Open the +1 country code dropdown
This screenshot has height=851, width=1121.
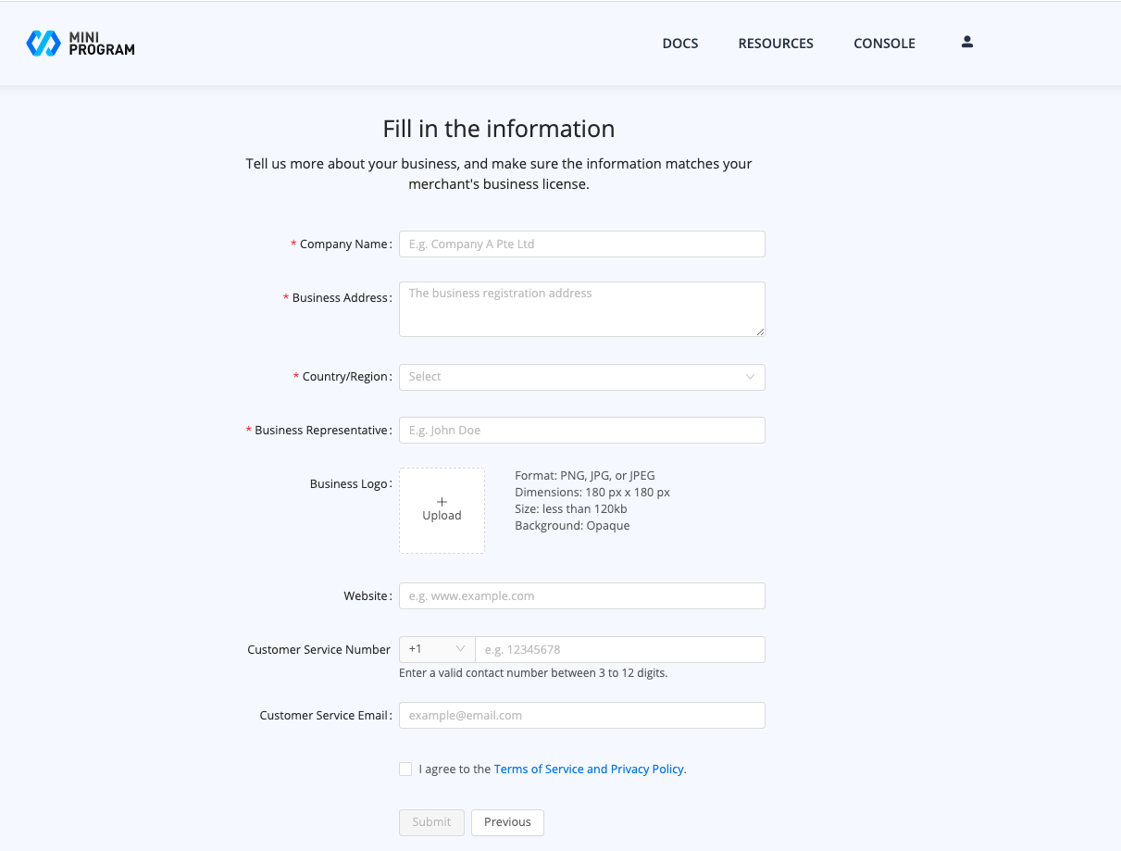tap(436, 649)
